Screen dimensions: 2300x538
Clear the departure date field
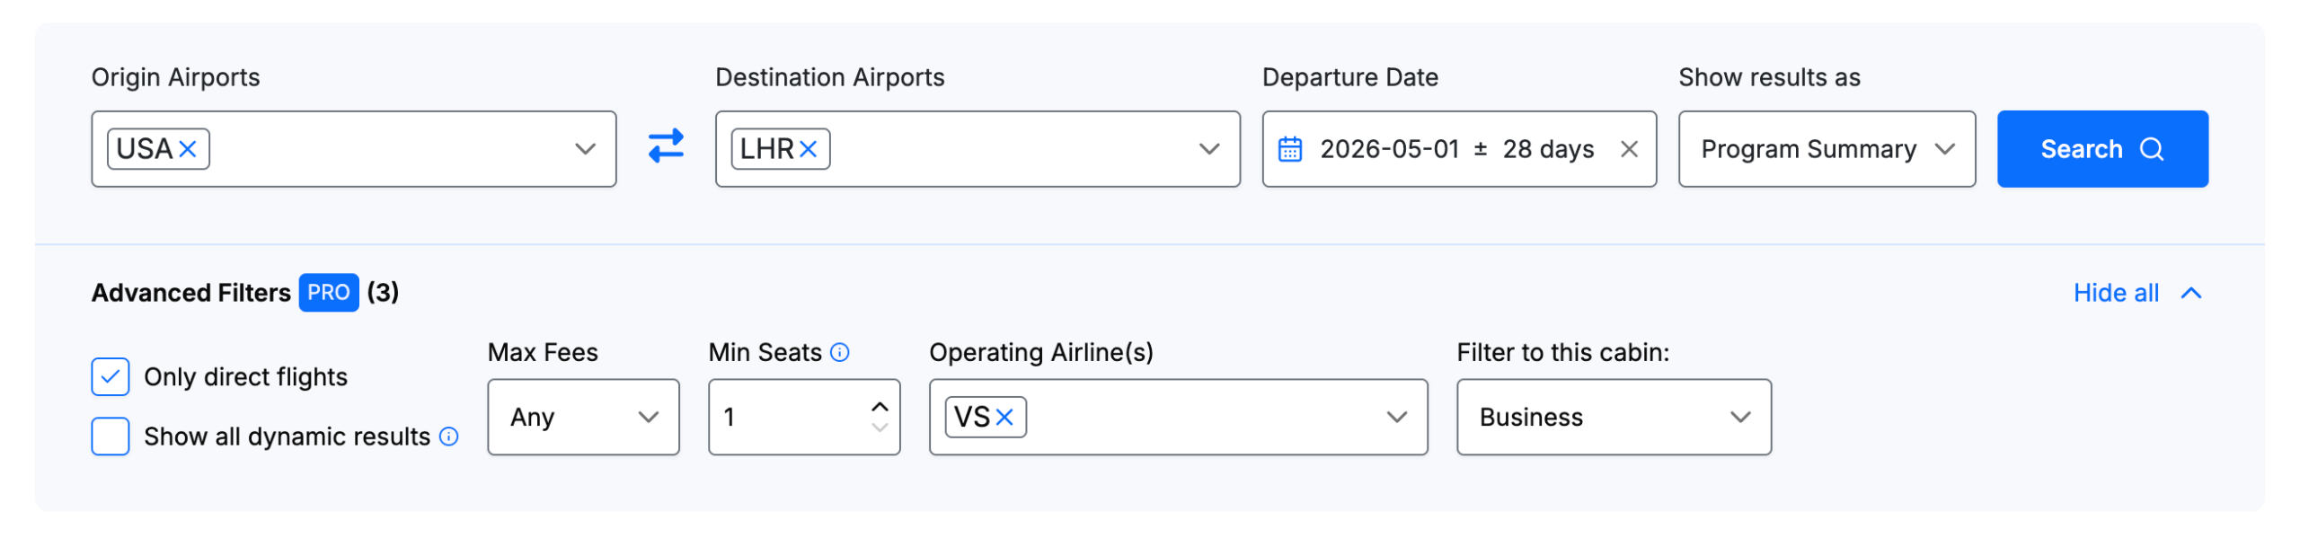(x=1628, y=149)
